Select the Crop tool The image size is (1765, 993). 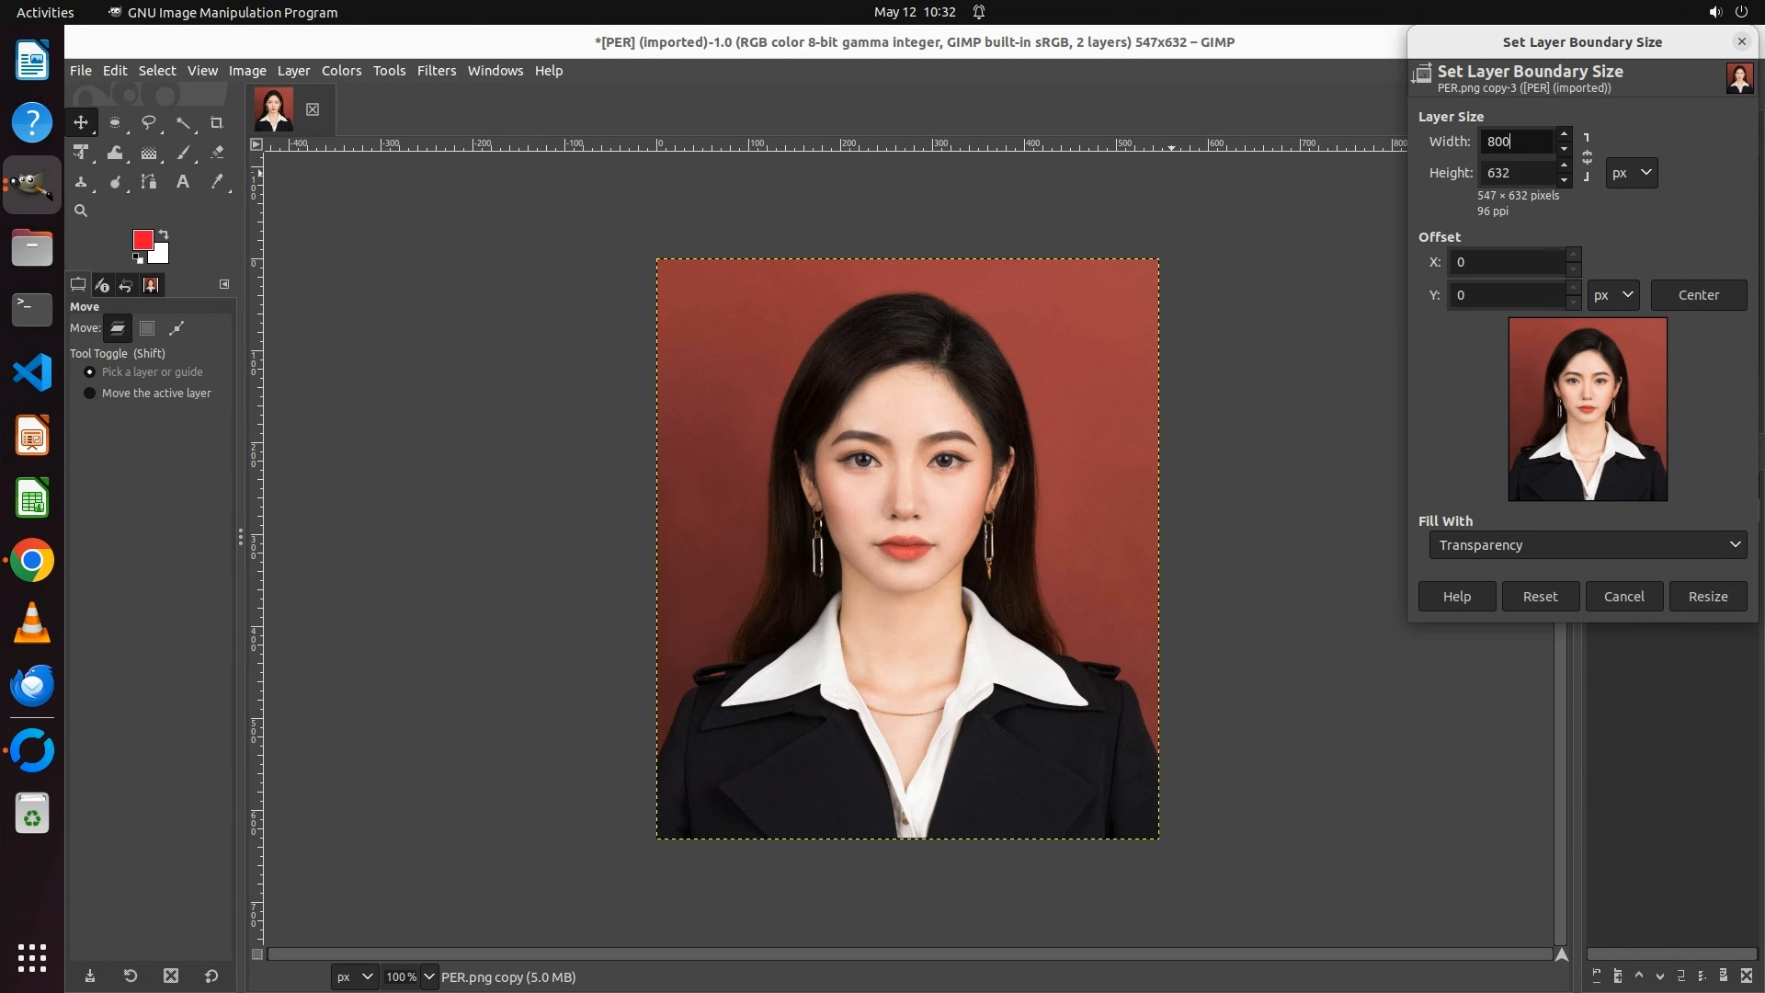(217, 122)
